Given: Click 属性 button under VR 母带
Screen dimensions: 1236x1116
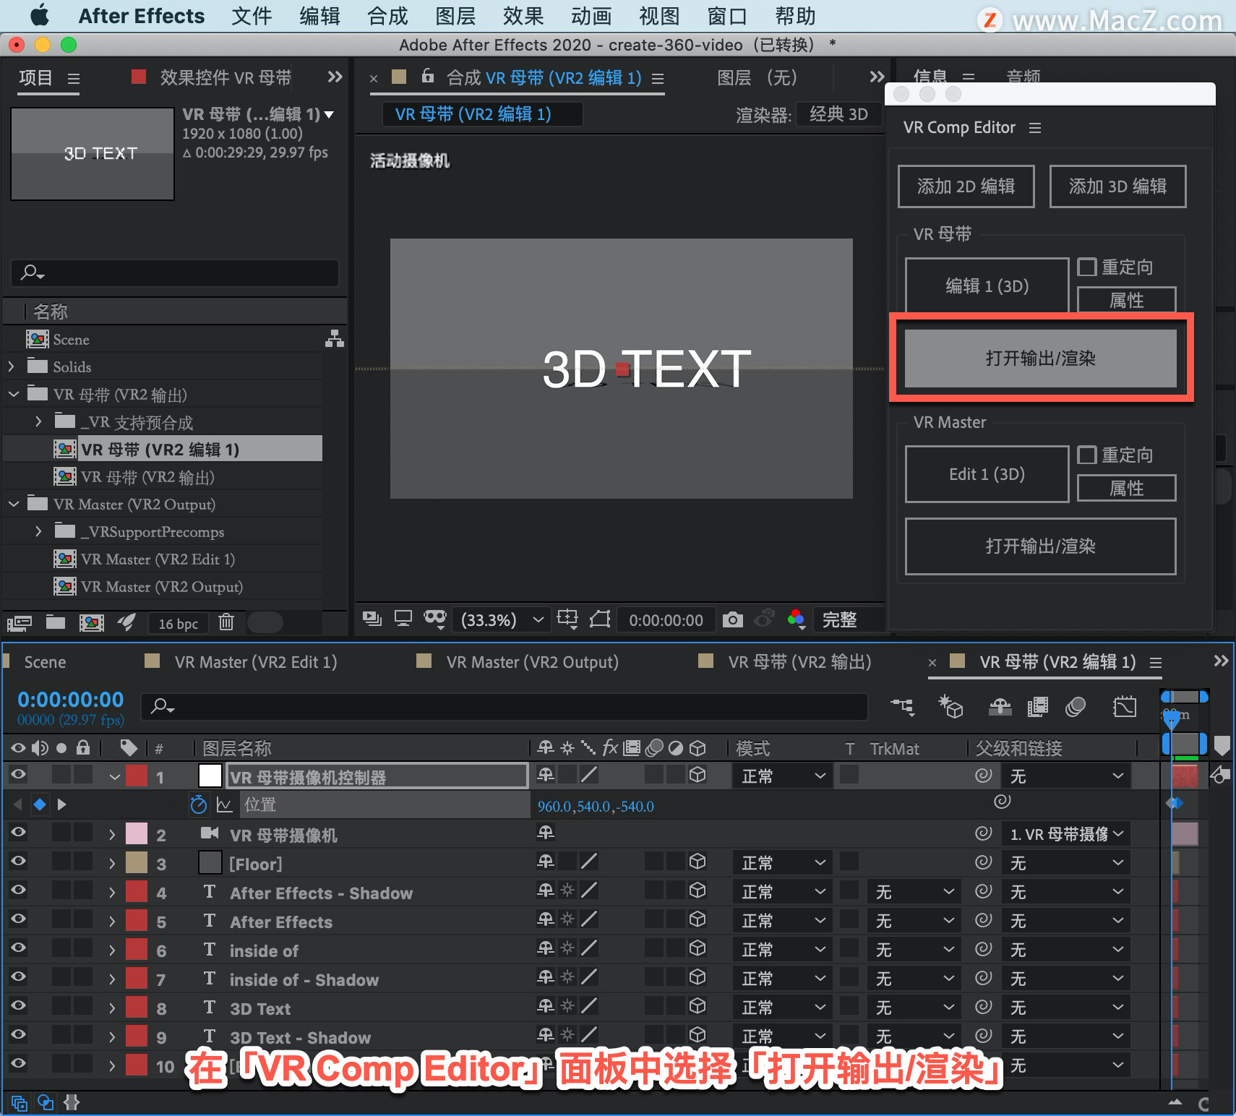Looking at the screenshot, I should (1126, 300).
